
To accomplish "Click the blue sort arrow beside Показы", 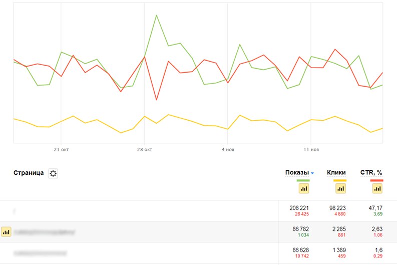I will coord(312,173).
